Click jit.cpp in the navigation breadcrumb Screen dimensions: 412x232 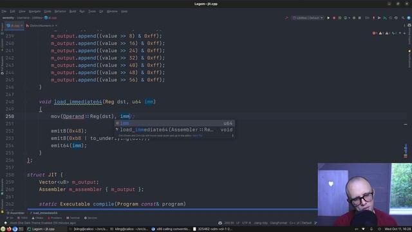(x=51, y=18)
